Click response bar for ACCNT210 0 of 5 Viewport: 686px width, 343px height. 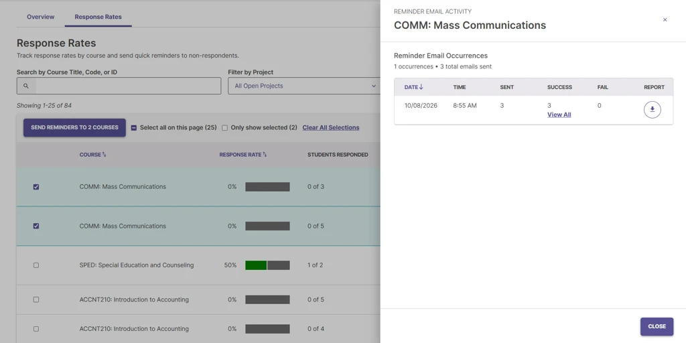tap(267, 299)
